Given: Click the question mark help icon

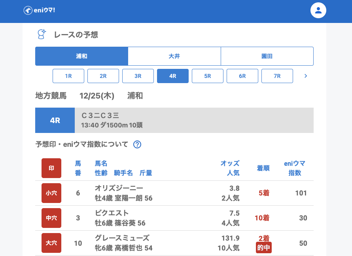Looking at the screenshot, I should coord(137,144).
